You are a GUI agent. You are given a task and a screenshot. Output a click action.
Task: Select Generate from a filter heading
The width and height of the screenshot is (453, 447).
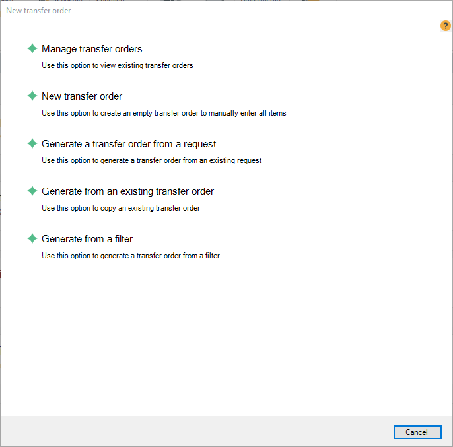87,239
